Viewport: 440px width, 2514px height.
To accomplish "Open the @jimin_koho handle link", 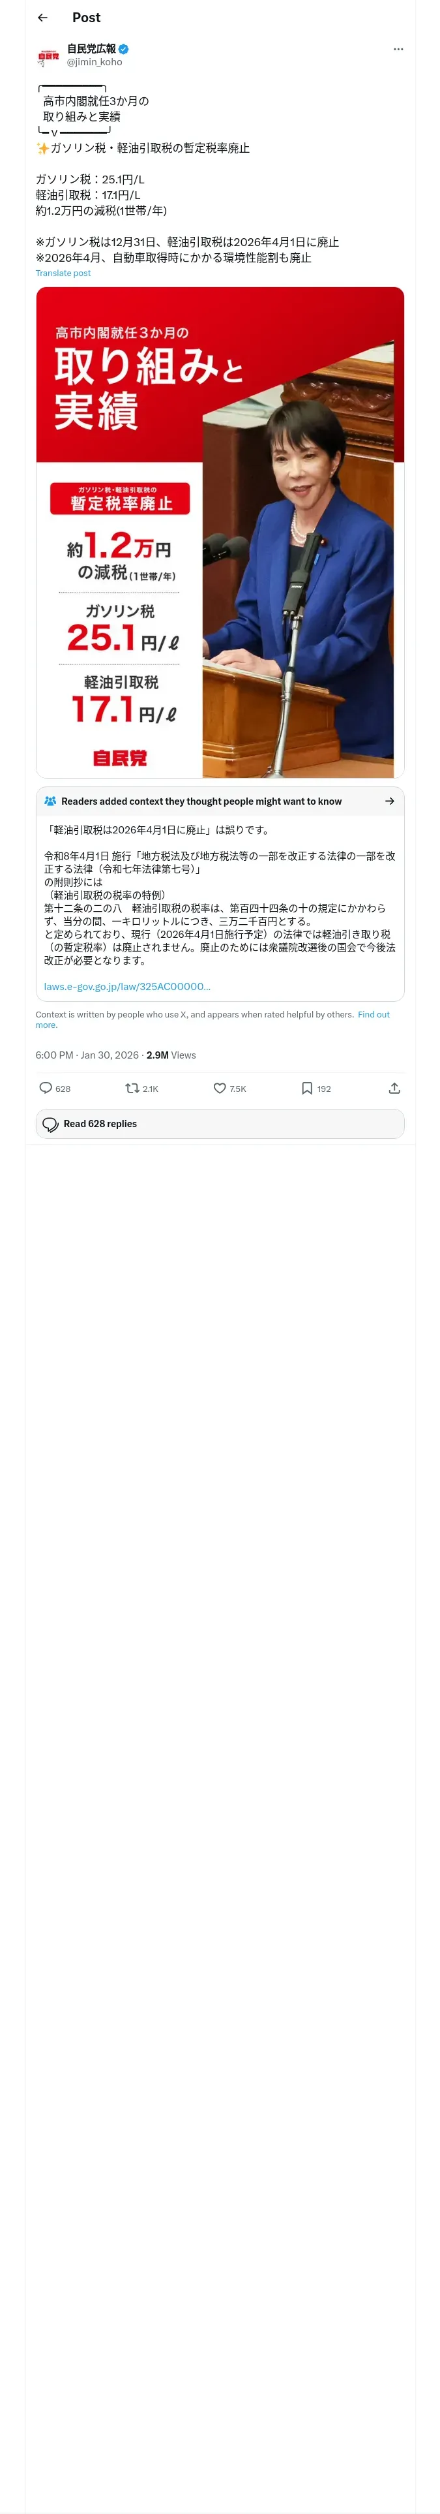I will tap(95, 63).
